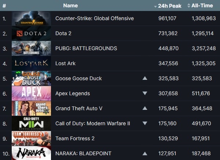This screenshot has width=220, height=160.
Task: Open the Dota 2 logo image
Action: [x=31, y=33]
